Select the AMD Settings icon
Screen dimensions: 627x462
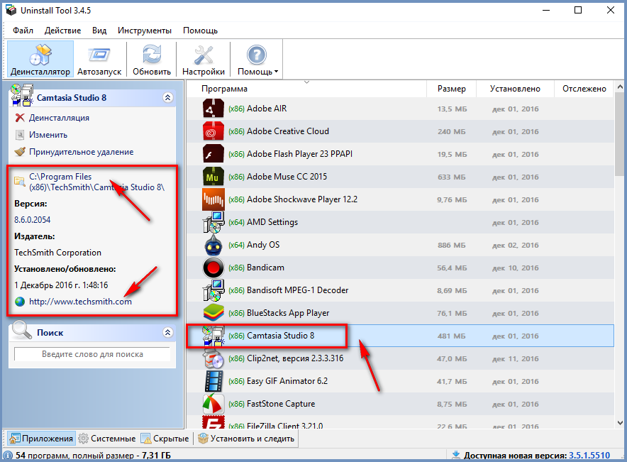[213, 222]
